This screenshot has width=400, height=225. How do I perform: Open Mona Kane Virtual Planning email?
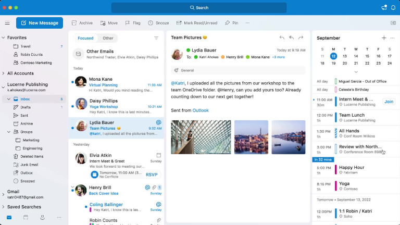116,84
